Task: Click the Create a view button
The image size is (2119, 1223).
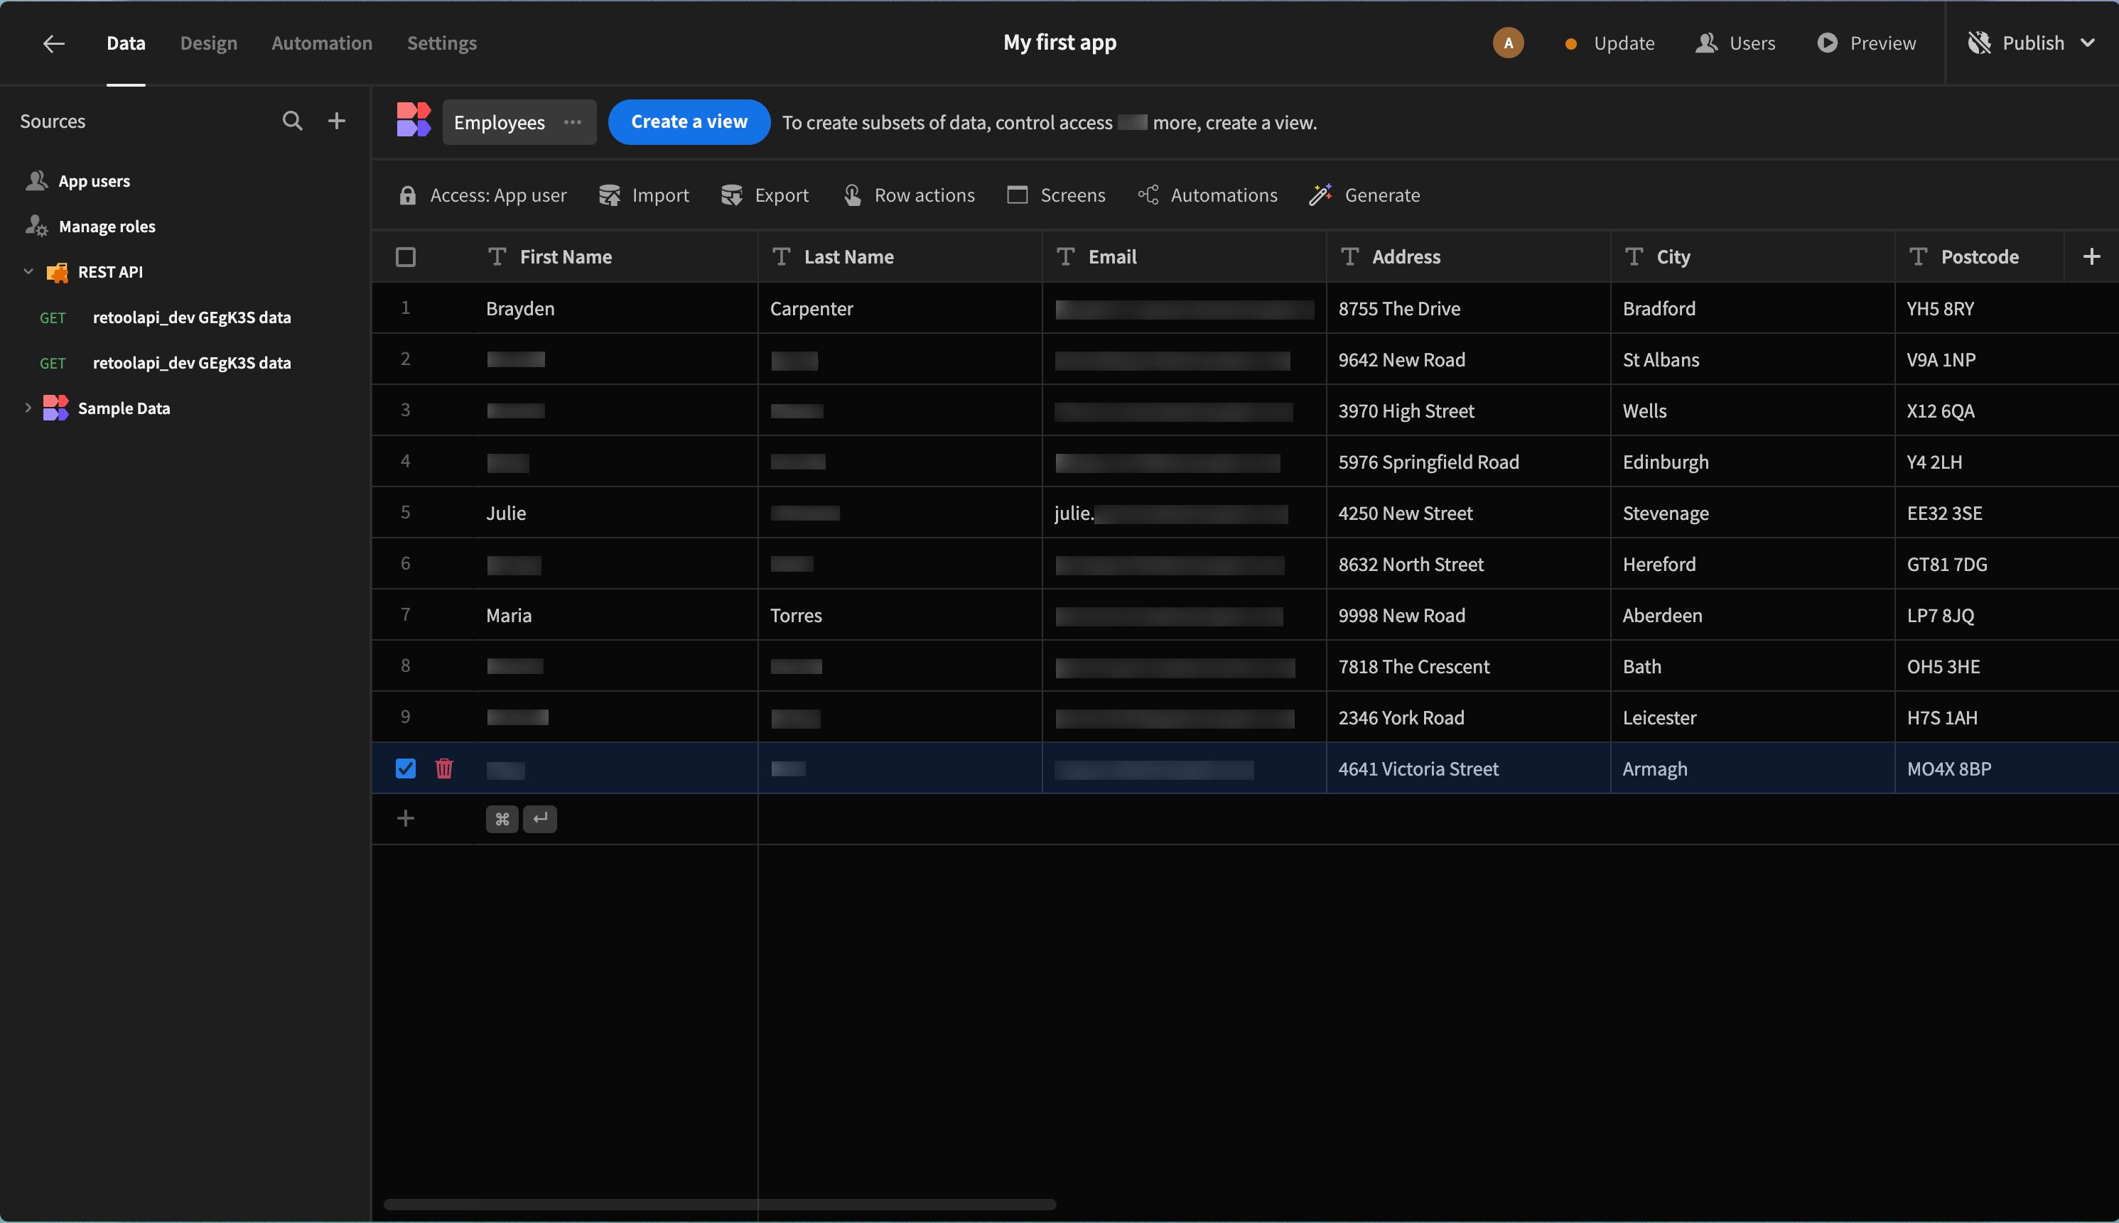Action: 689,121
